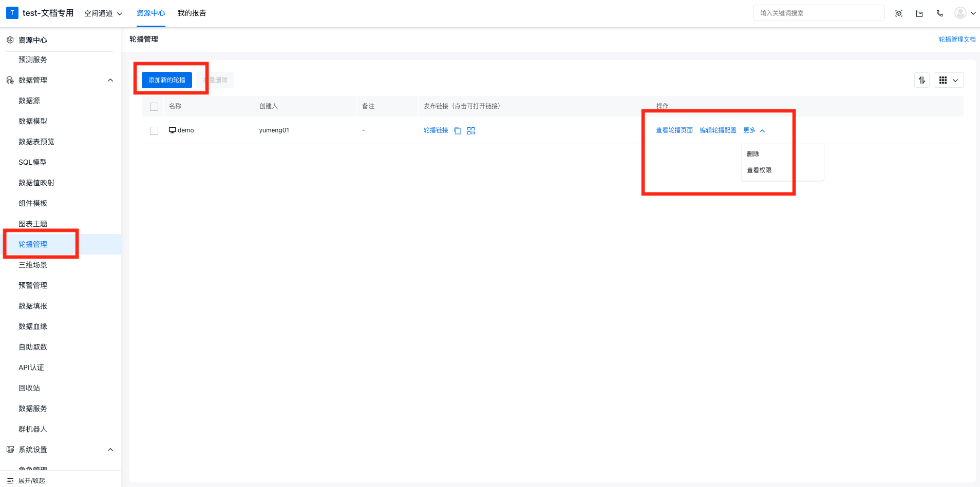The height and width of the screenshot is (487, 980).
Task: Open 预测服务 in the sidebar
Action: pyautogui.click(x=33, y=60)
